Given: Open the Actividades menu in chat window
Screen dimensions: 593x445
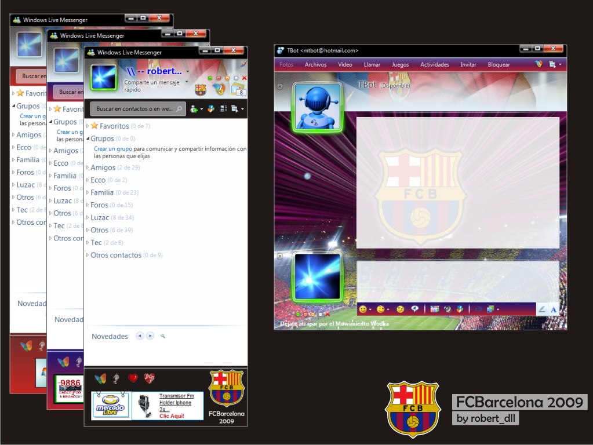Looking at the screenshot, I should coord(435,65).
